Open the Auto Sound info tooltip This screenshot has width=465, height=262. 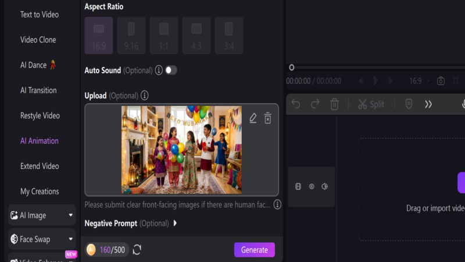(159, 70)
